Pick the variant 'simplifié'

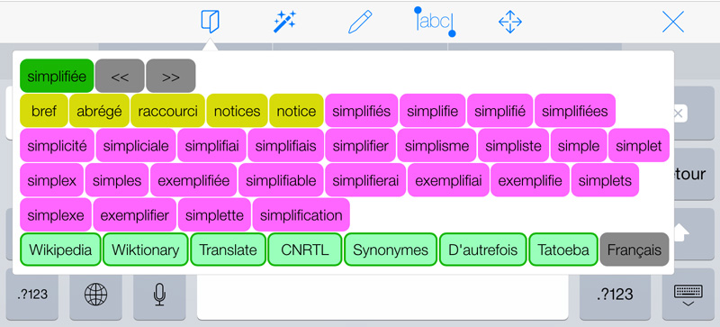[x=500, y=111]
